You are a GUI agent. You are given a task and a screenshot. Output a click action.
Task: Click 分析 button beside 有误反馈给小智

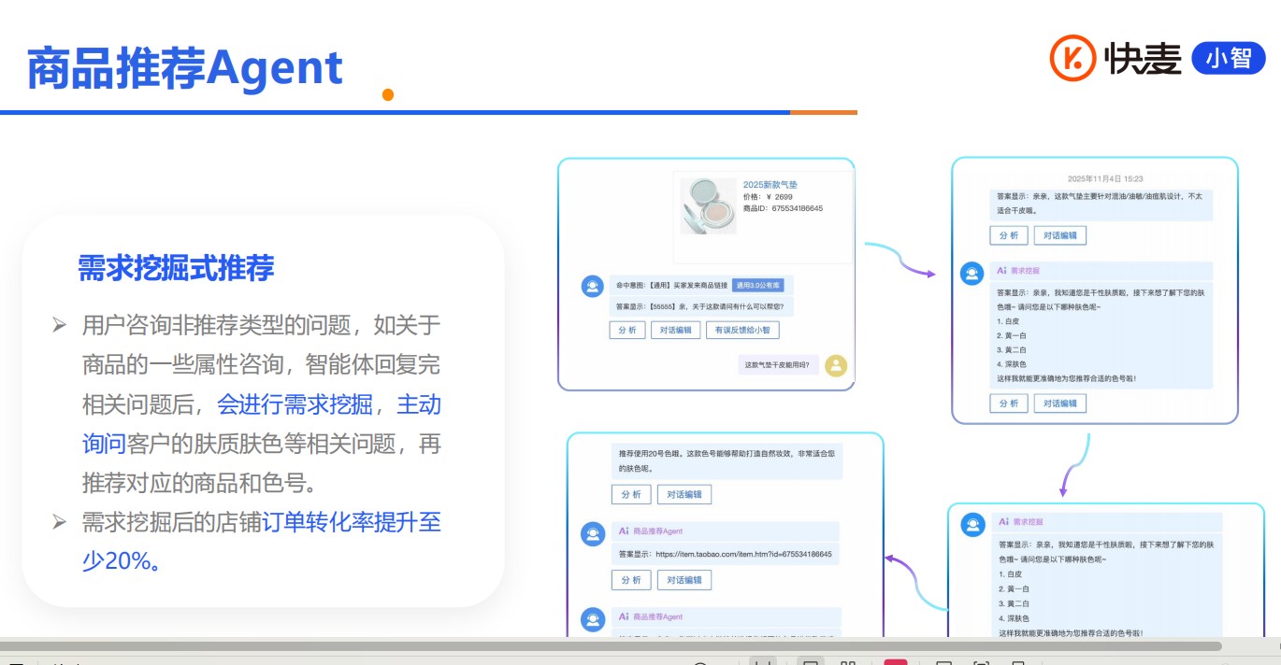[x=627, y=330]
